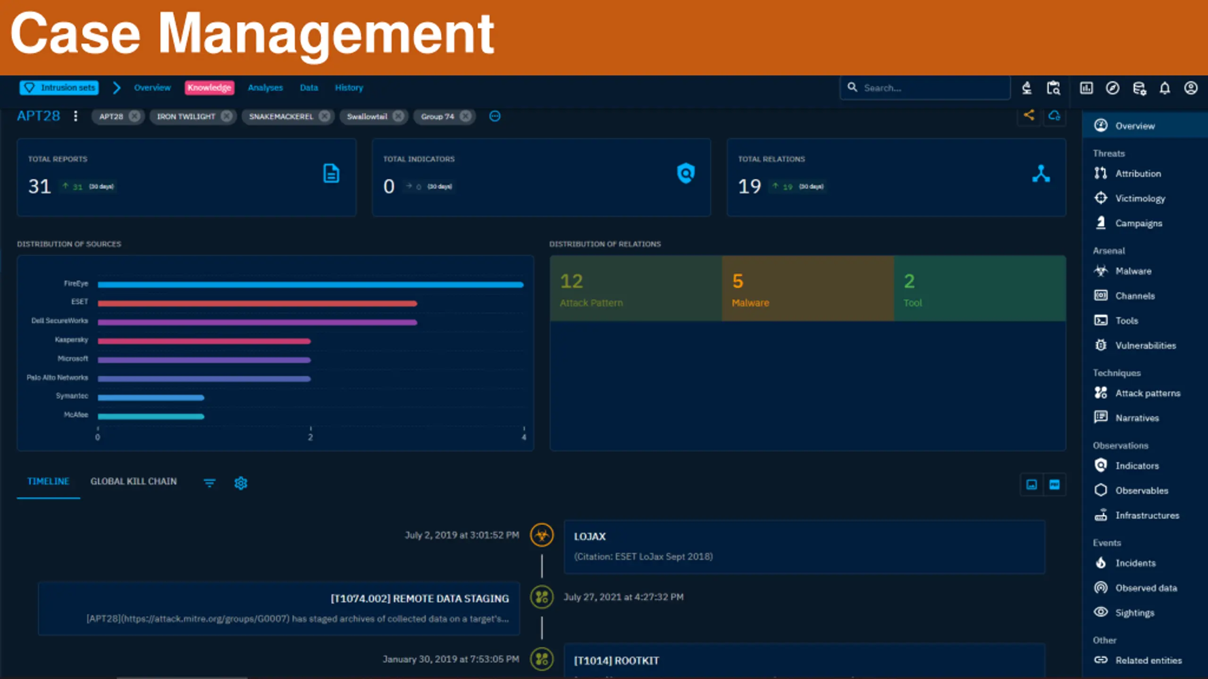Click the Kaspersky source bar

click(x=204, y=341)
